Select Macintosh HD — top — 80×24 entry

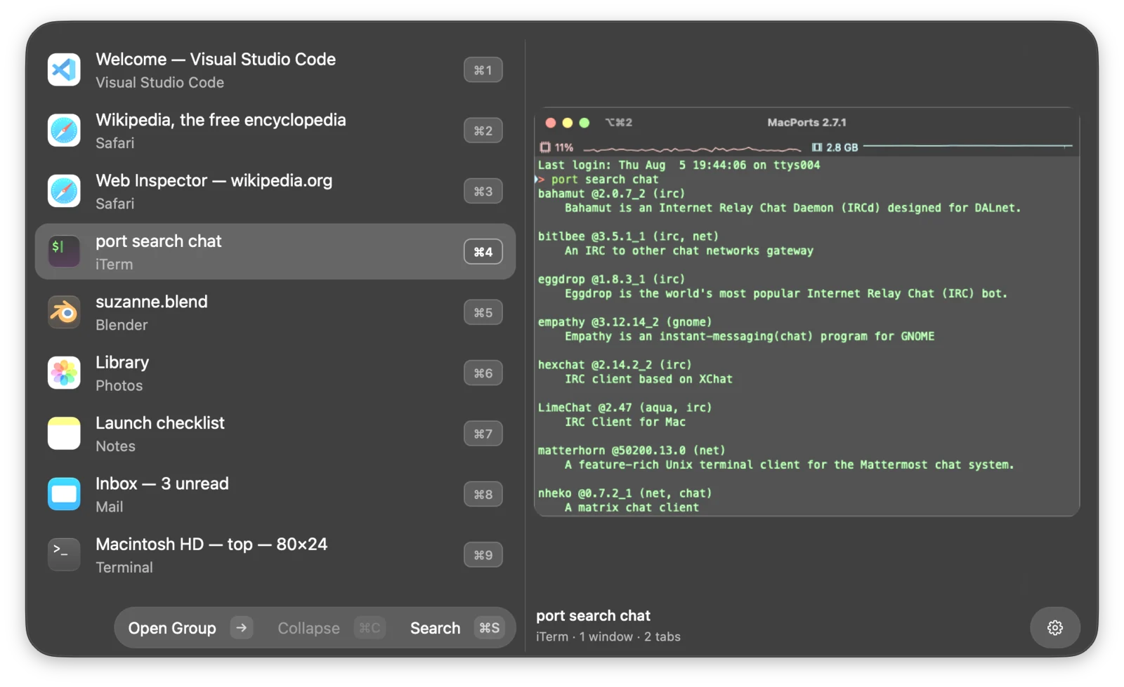(275, 555)
